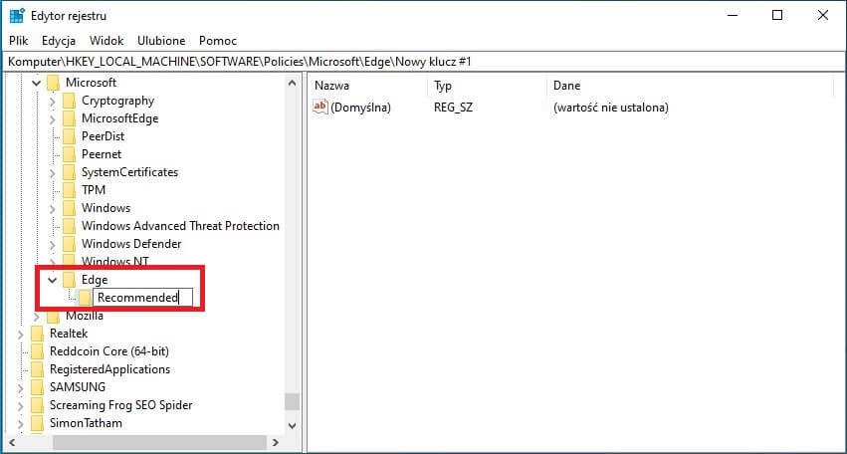Select the Mozilla folder icon
This screenshot has height=454, width=847.
(53, 316)
